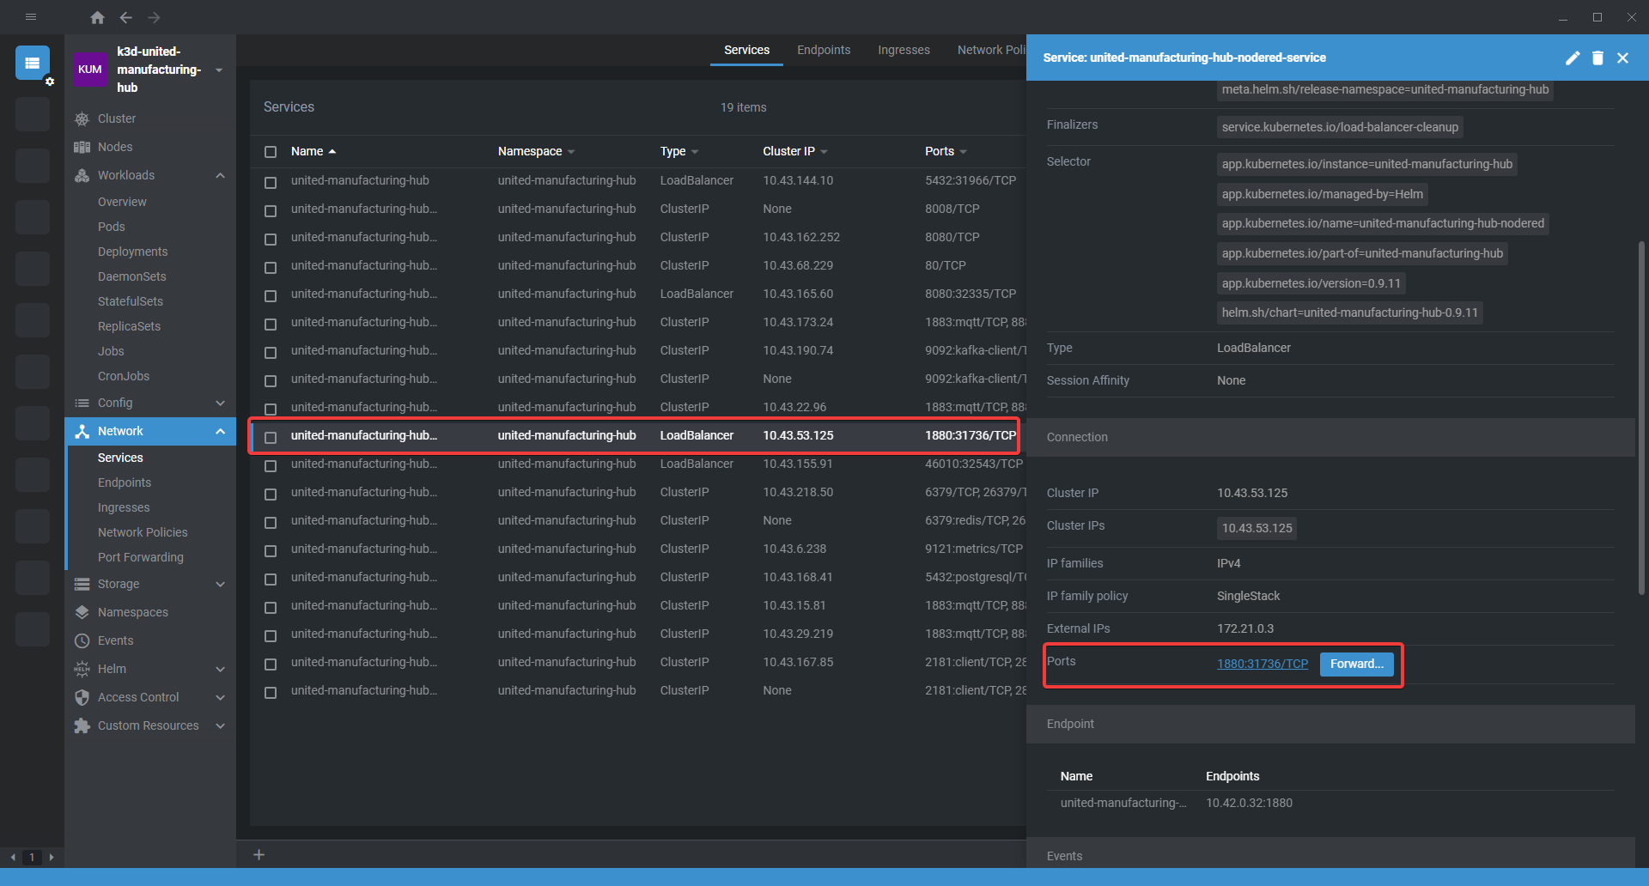Check the box for service 10.43.162.252
This screenshot has width=1649, height=886.
pos(271,240)
